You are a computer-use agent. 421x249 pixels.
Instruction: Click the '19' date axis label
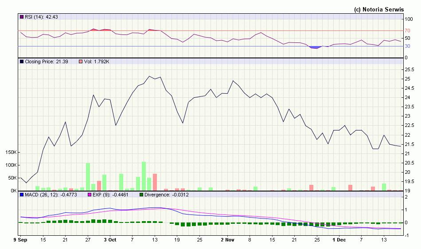tap(177, 240)
